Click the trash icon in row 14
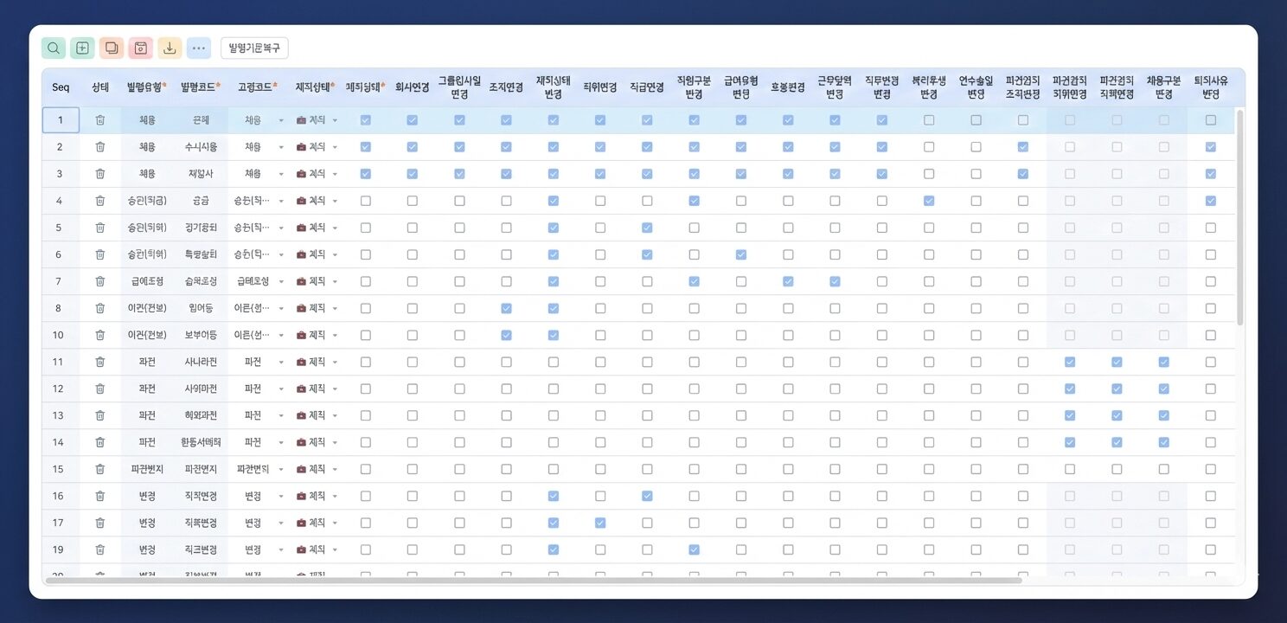This screenshot has width=1287, height=623. [x=100, y=442]
